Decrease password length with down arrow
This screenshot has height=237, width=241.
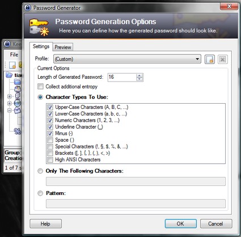tap(139, 79)
